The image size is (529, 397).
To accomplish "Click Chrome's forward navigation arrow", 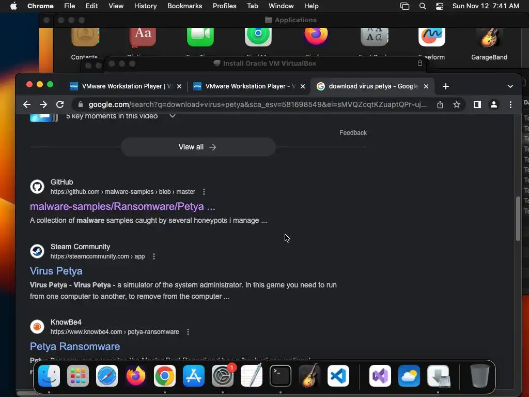I will (x=43, y=104).
